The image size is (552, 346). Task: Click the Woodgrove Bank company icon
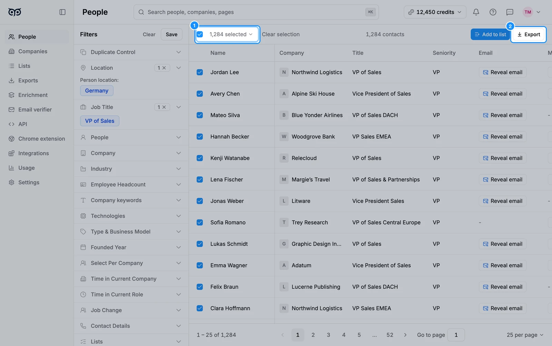click(x=284, y=137)
